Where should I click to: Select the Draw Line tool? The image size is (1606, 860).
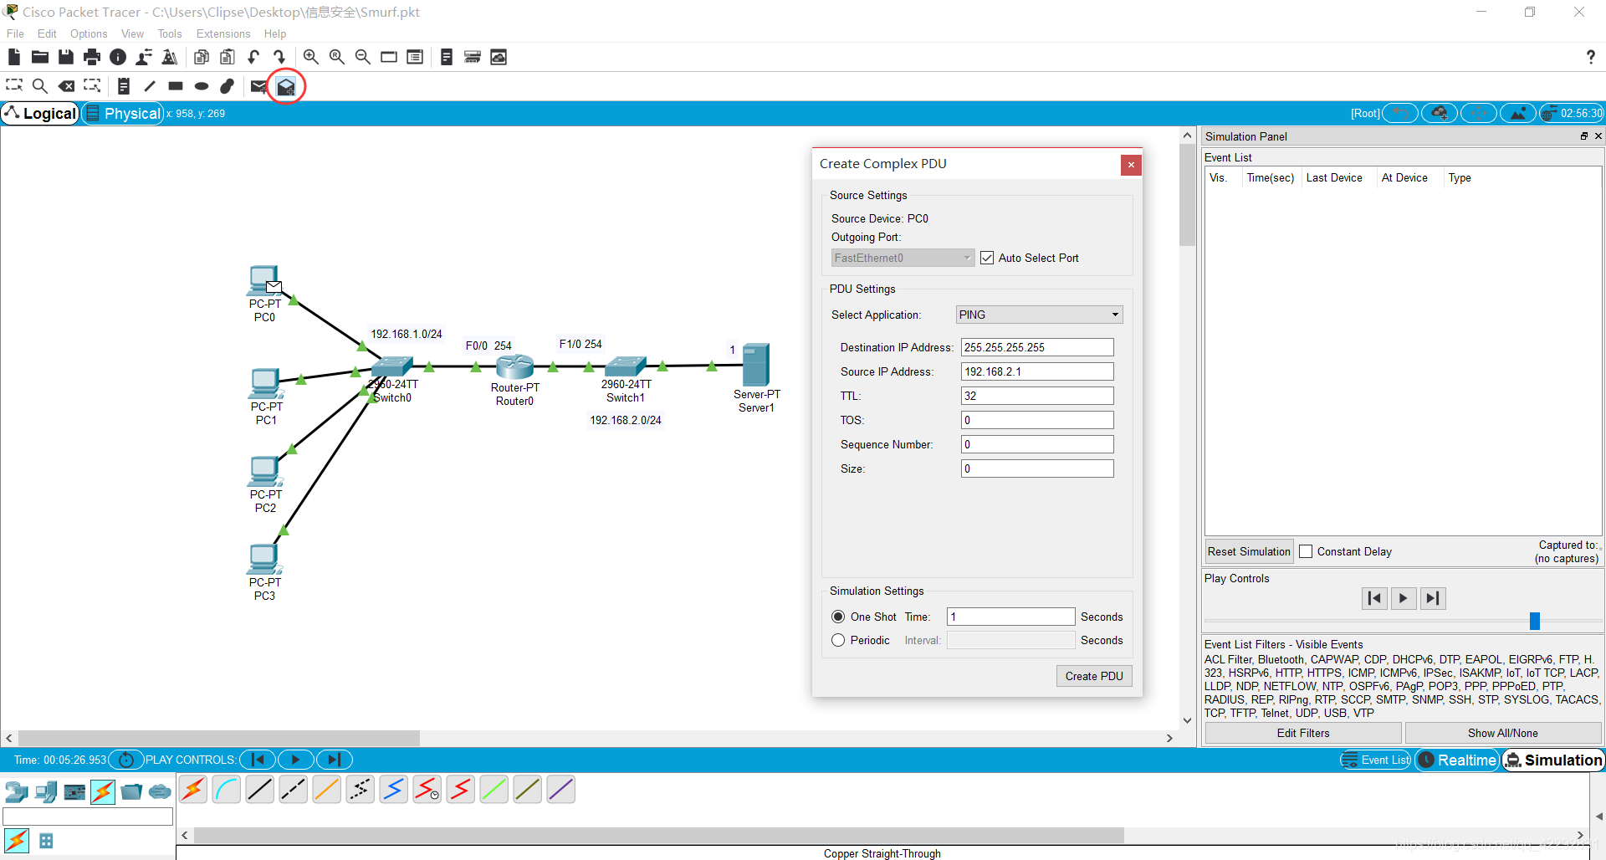tap(150, 85)
